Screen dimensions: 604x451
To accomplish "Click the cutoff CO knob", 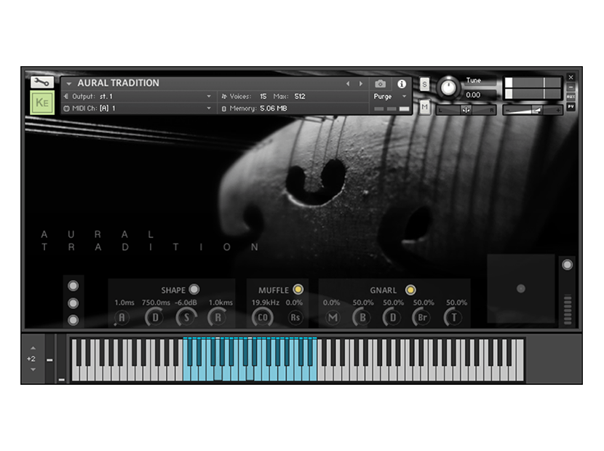I will tap(262, 318).
